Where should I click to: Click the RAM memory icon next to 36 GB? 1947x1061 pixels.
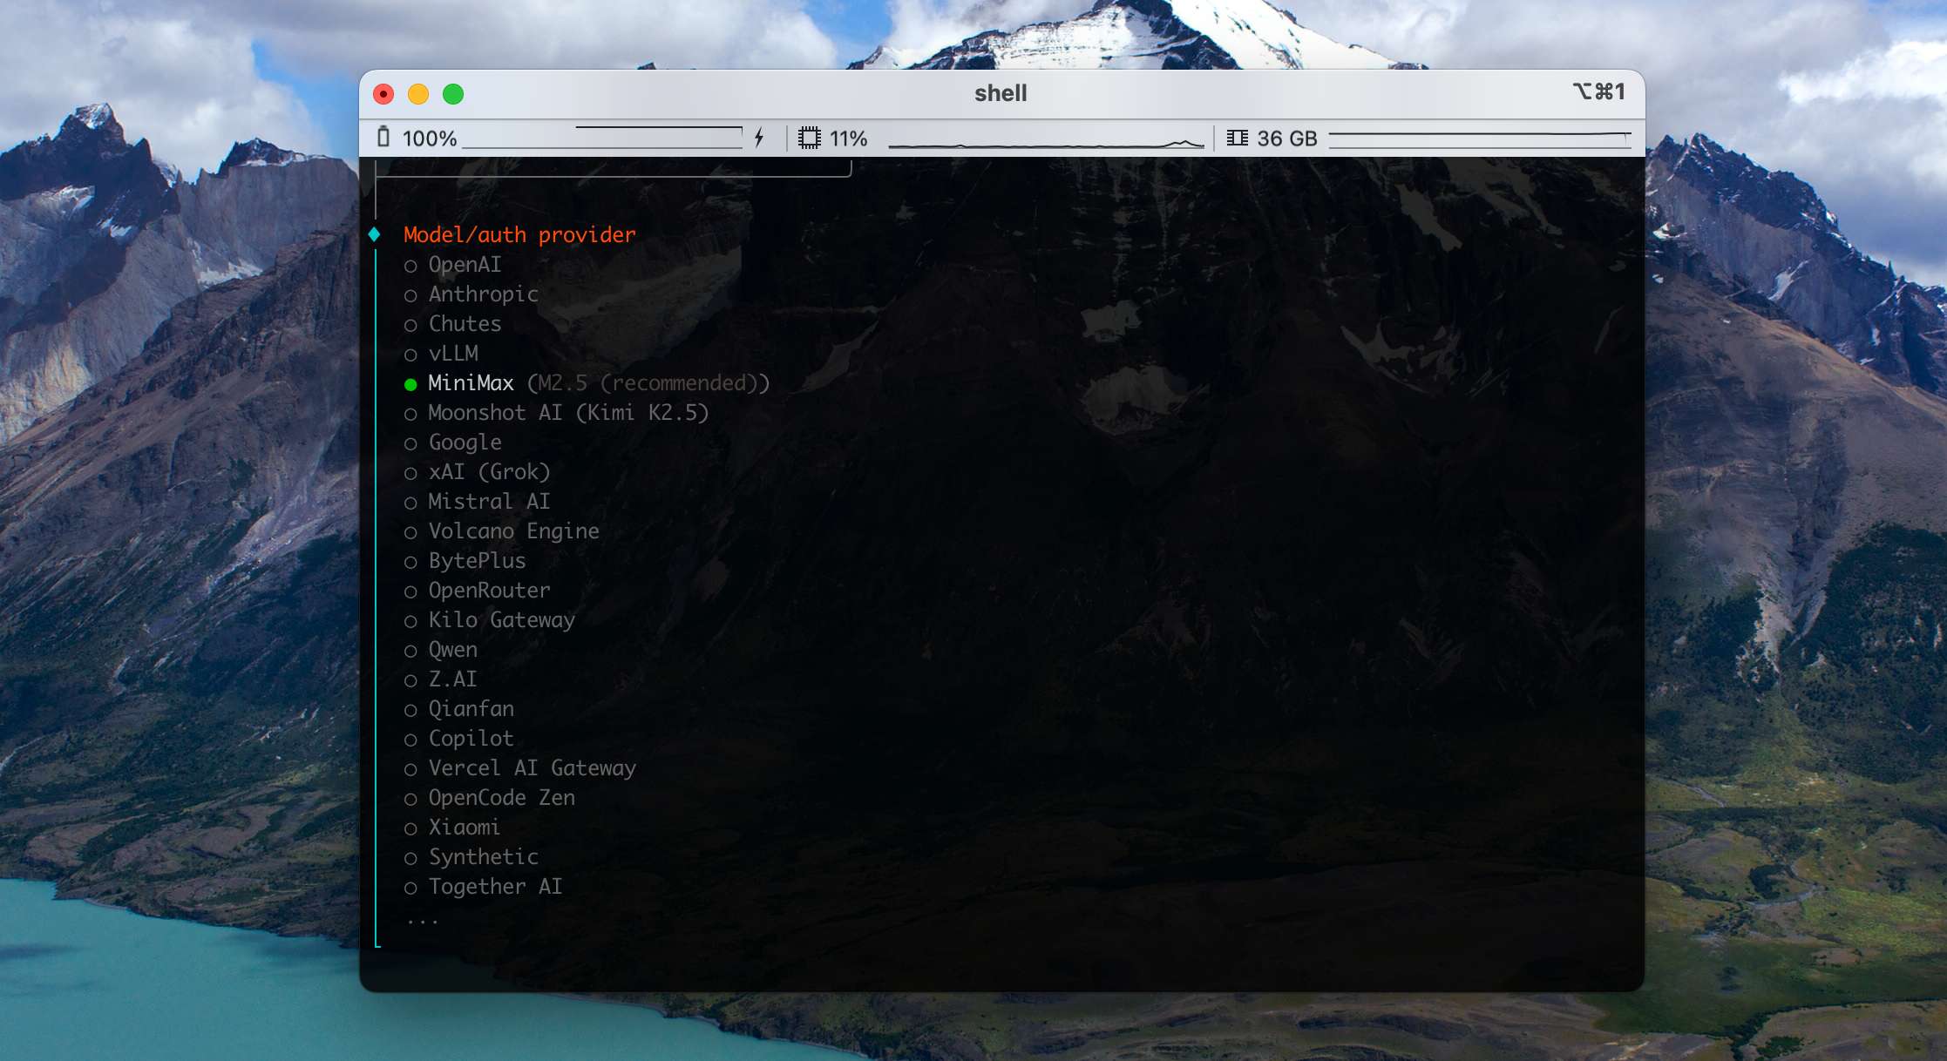tap(1238, 137)
